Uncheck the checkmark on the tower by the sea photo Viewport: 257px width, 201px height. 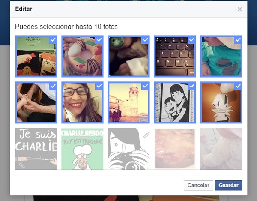pyautogui.click(x=145, y=86)
